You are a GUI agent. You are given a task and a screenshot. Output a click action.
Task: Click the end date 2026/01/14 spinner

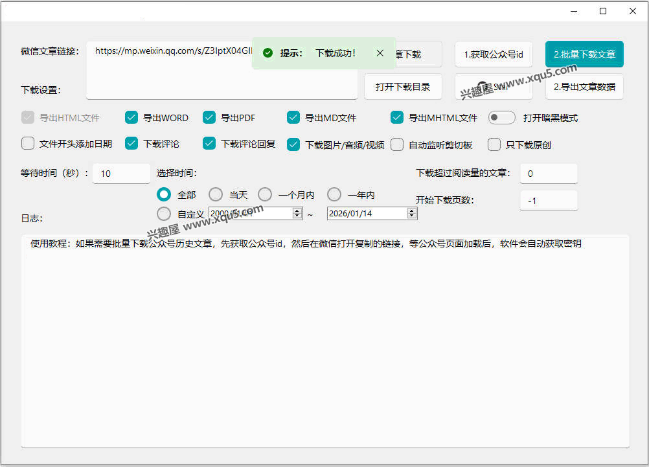tap(412, 213)
